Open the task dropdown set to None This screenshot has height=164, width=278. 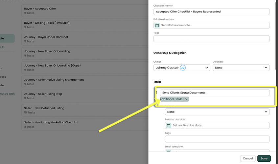217,112
